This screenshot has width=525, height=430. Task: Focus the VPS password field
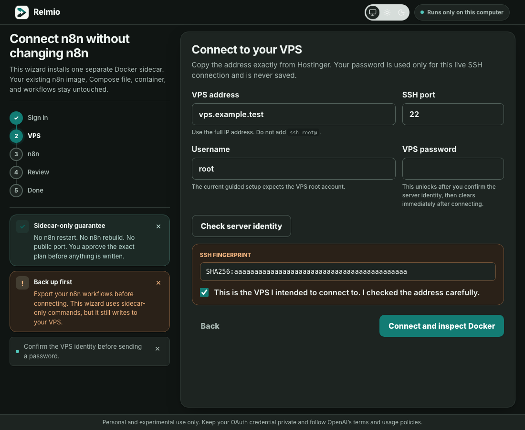pos(452,169)
